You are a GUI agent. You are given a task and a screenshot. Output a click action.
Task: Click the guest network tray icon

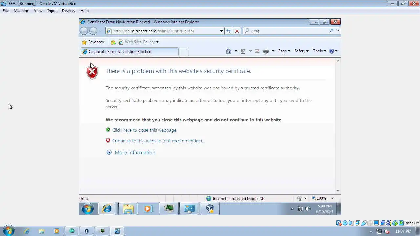click(300, 209)
